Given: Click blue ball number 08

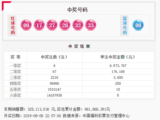Looking at the screenshot, I should click(x=138, y=25).
